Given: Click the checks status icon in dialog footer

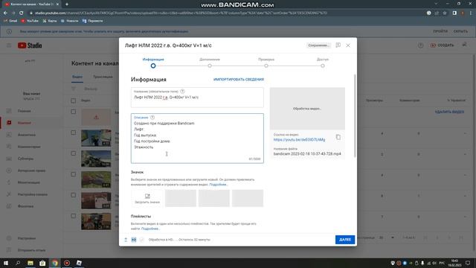Looking at the screenshot, I should (x=142, y=240).
